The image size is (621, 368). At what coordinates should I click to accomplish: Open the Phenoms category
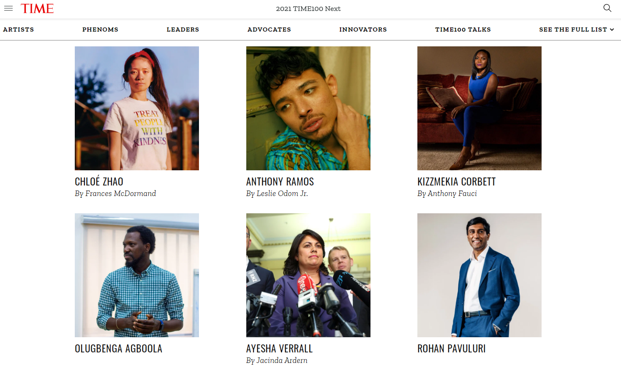tap(100, 30)
